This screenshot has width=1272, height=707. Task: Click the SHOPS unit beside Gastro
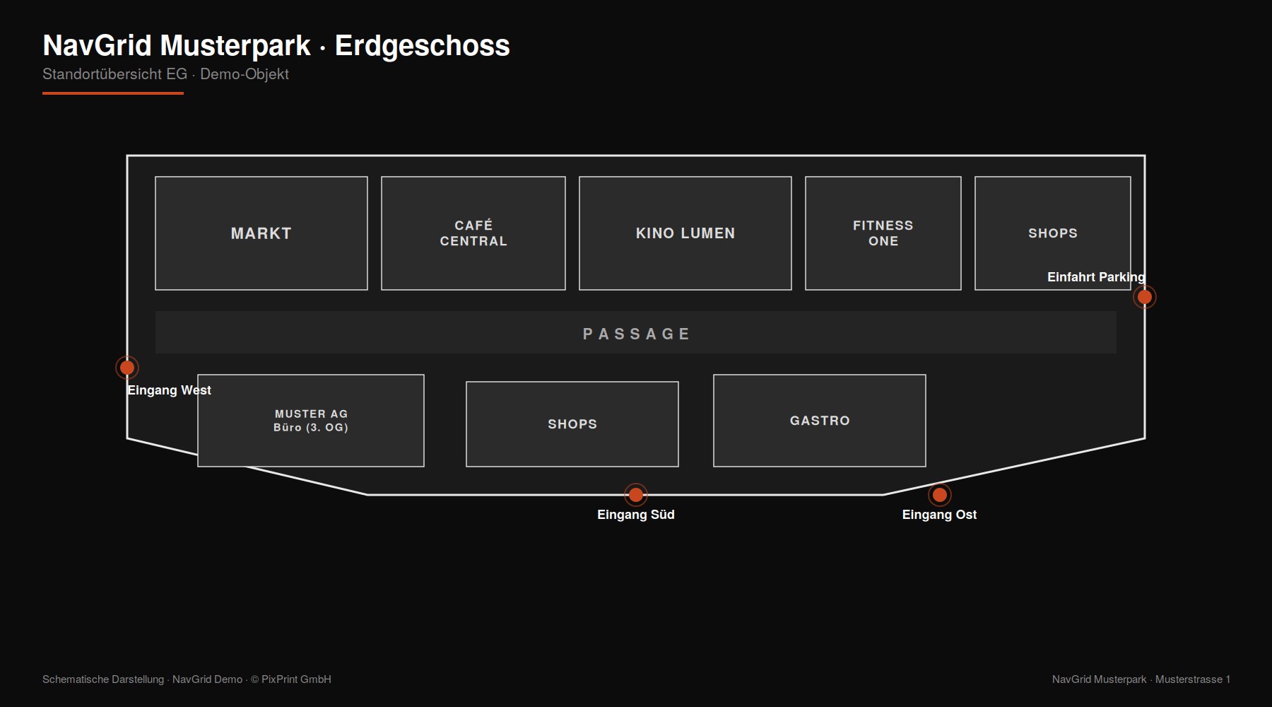572,424
